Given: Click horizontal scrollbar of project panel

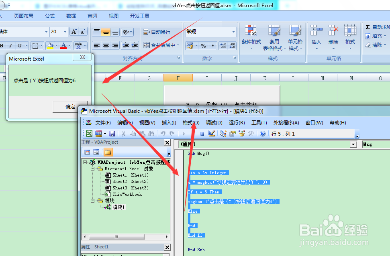Looking at the screenshot, I should 126,237.
